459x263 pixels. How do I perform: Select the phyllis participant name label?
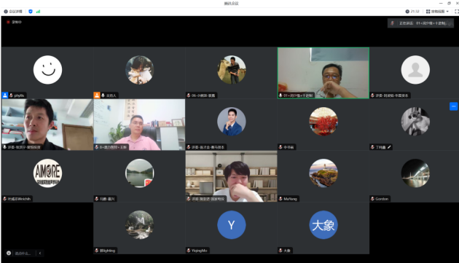click(x=20, y=95)
